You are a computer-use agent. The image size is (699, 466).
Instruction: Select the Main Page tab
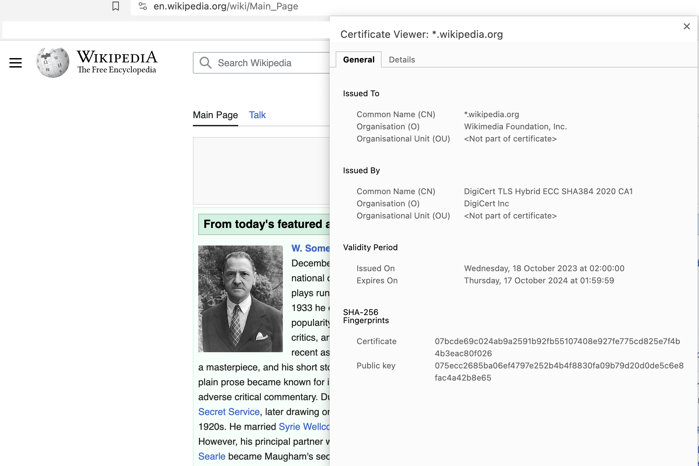click(216, 115)
